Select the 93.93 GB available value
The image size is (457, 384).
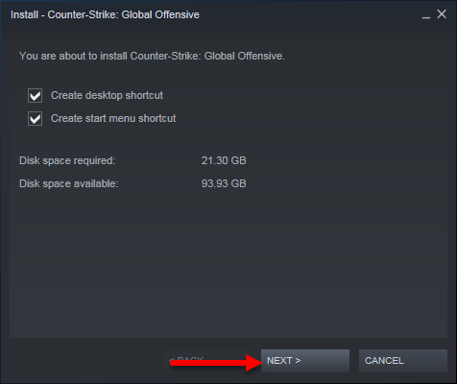coord(224,183)
